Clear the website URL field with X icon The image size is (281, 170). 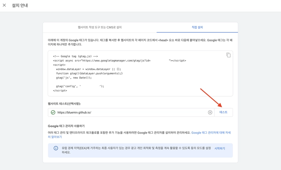click(210, 113)
